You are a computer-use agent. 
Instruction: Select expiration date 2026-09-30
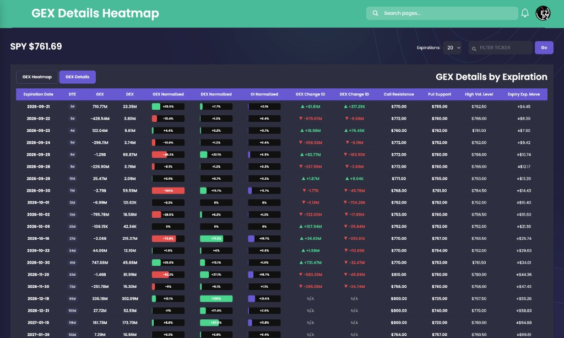point(38,191)
